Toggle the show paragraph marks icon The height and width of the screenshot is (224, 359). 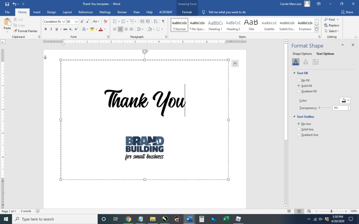point(163,22)
